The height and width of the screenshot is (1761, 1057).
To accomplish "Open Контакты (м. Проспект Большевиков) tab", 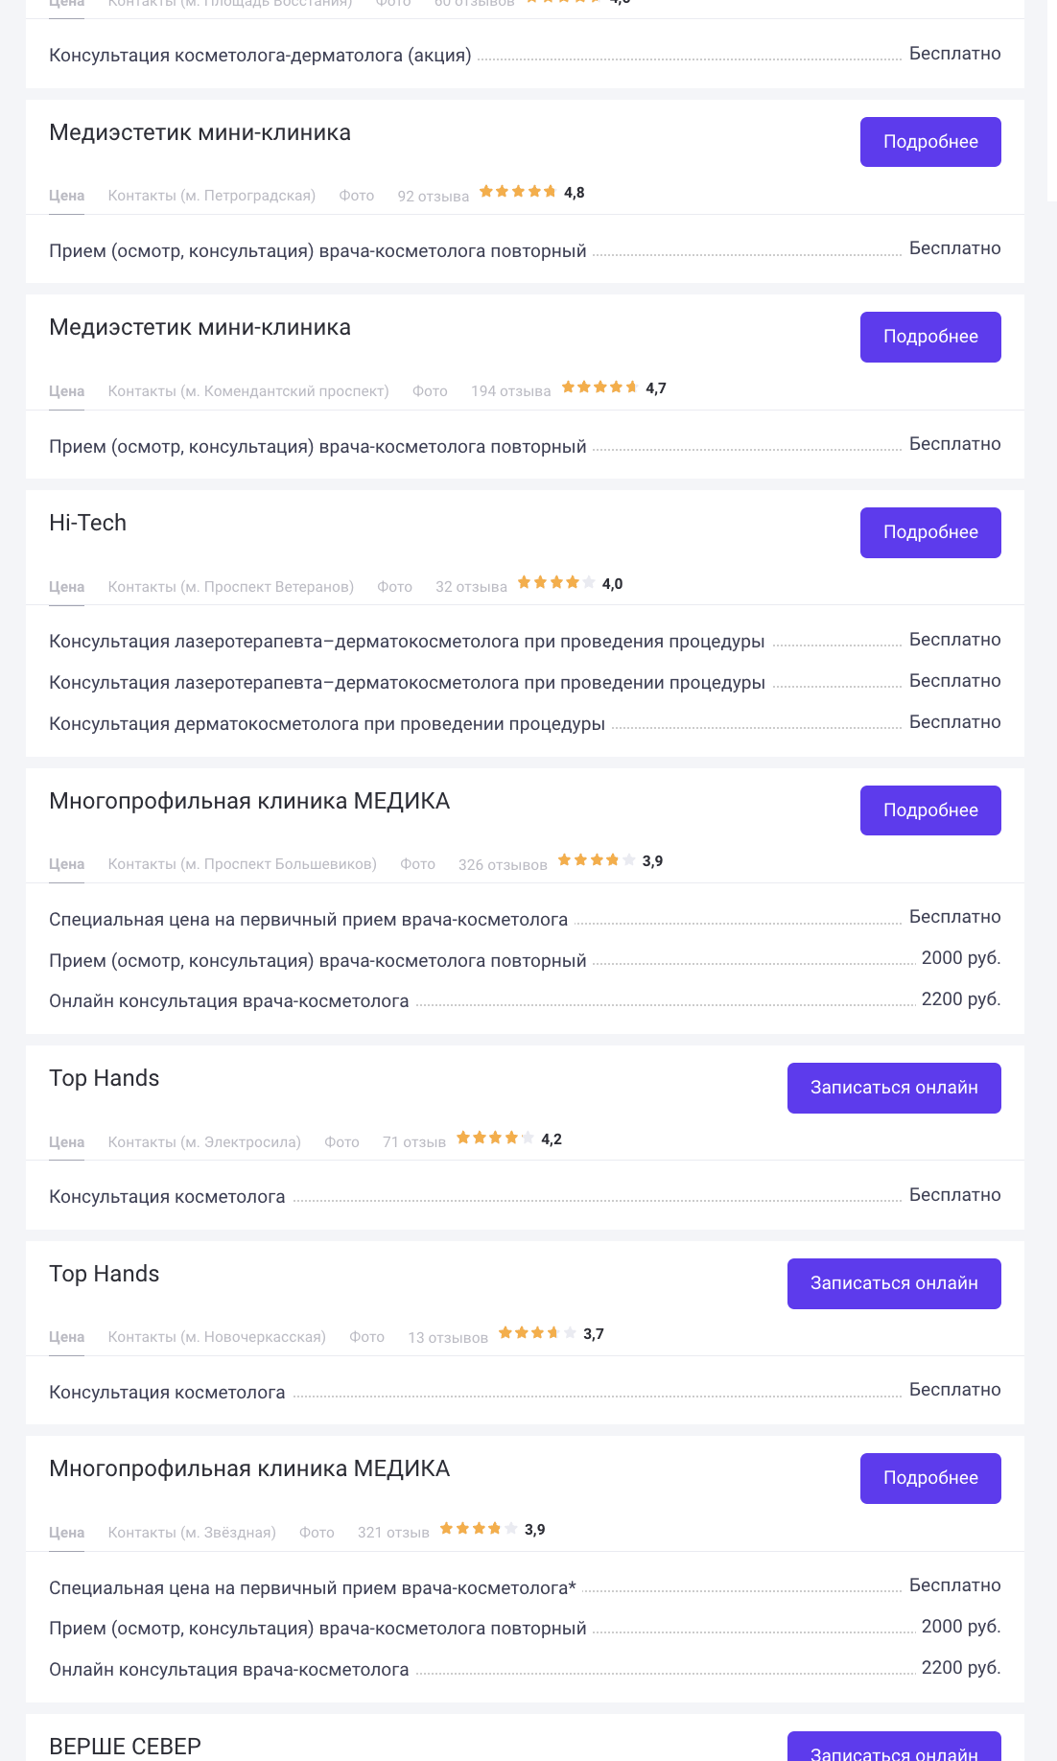I will tap(242, 864).
